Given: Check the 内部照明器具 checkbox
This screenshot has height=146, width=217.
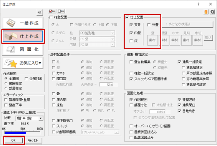Looking at the screenshot, I should click(53, 132).
